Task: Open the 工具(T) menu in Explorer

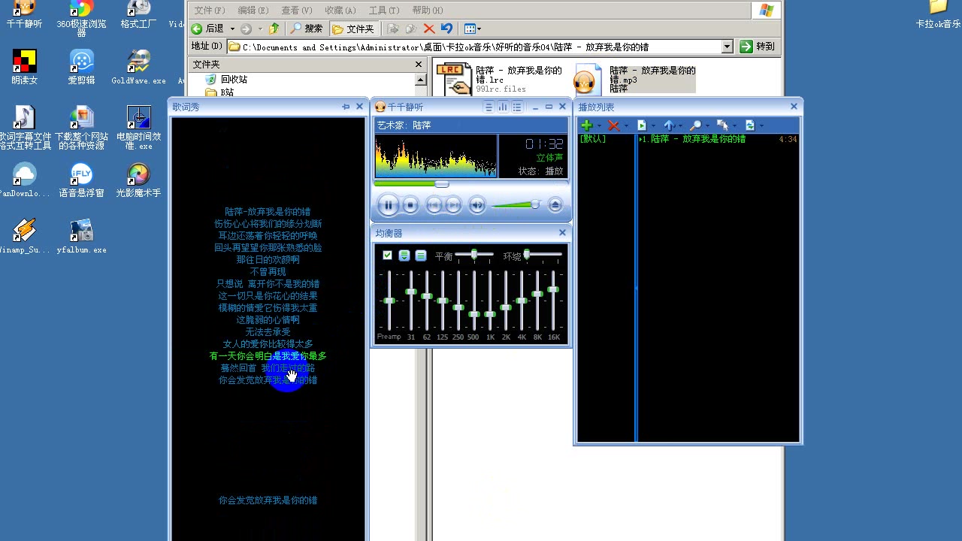Action: click(x=384, y=11)
